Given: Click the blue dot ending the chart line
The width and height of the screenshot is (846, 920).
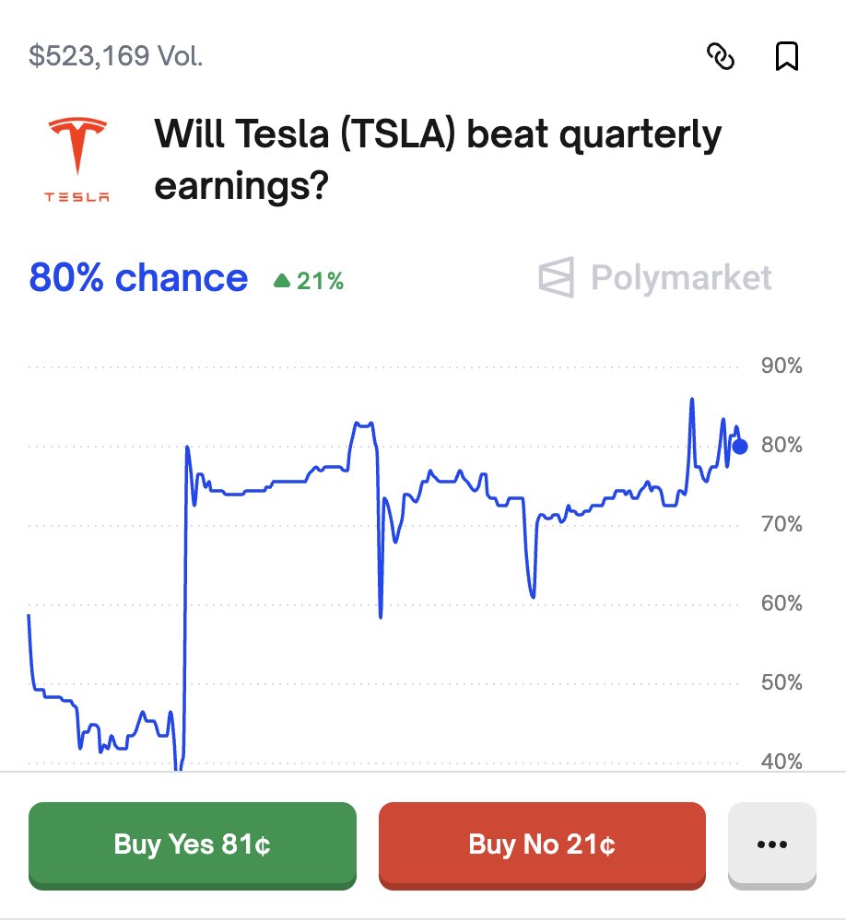Looking at the screenshot, I should click(740, 447).
